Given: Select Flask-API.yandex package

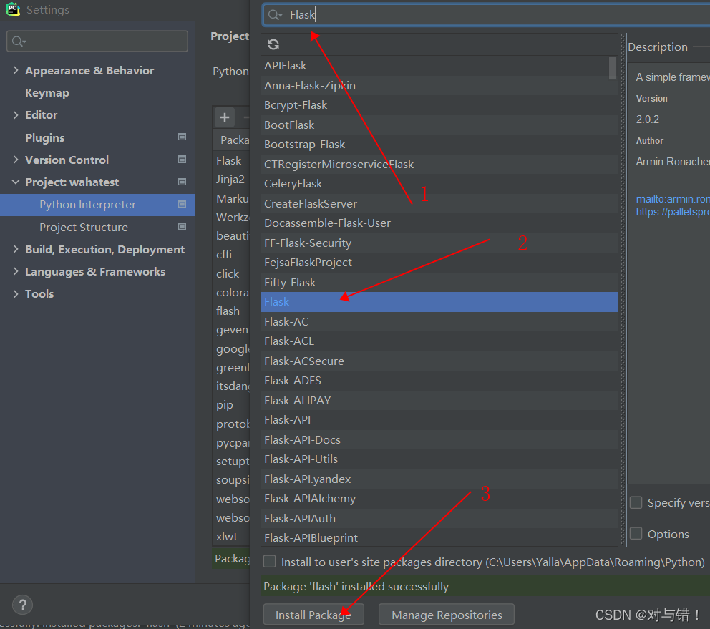Looking at the screenshot, I should pyautogui.click(x=439, y=479).
